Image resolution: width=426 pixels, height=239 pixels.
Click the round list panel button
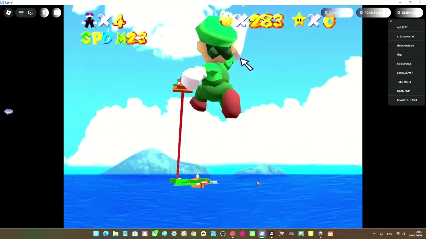(x=57, y=13)
